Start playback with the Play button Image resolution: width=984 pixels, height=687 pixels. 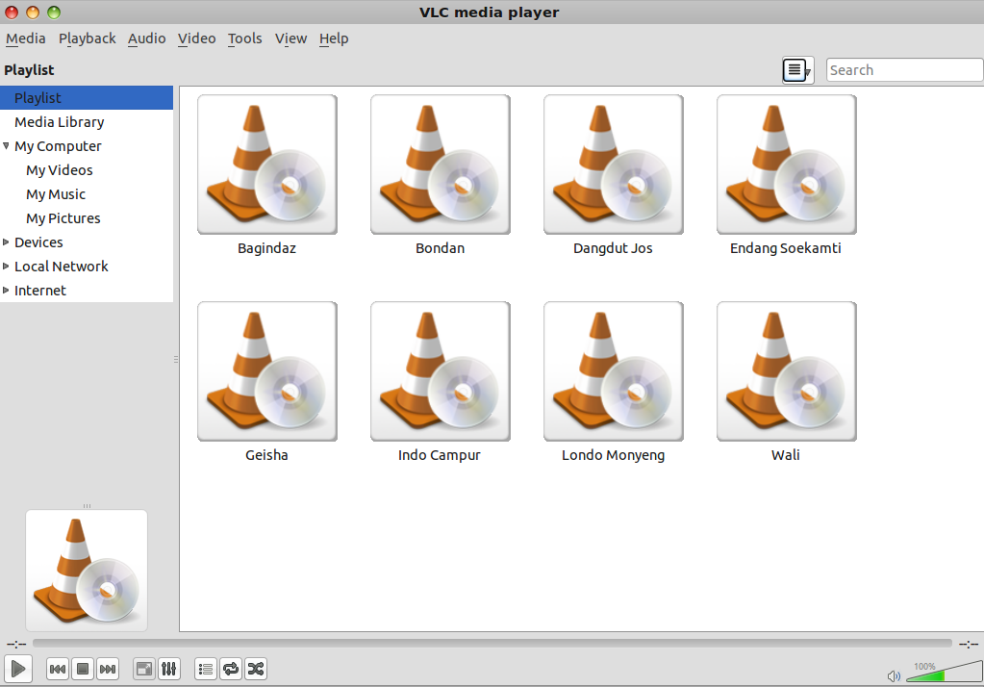[x=18, y=668]
